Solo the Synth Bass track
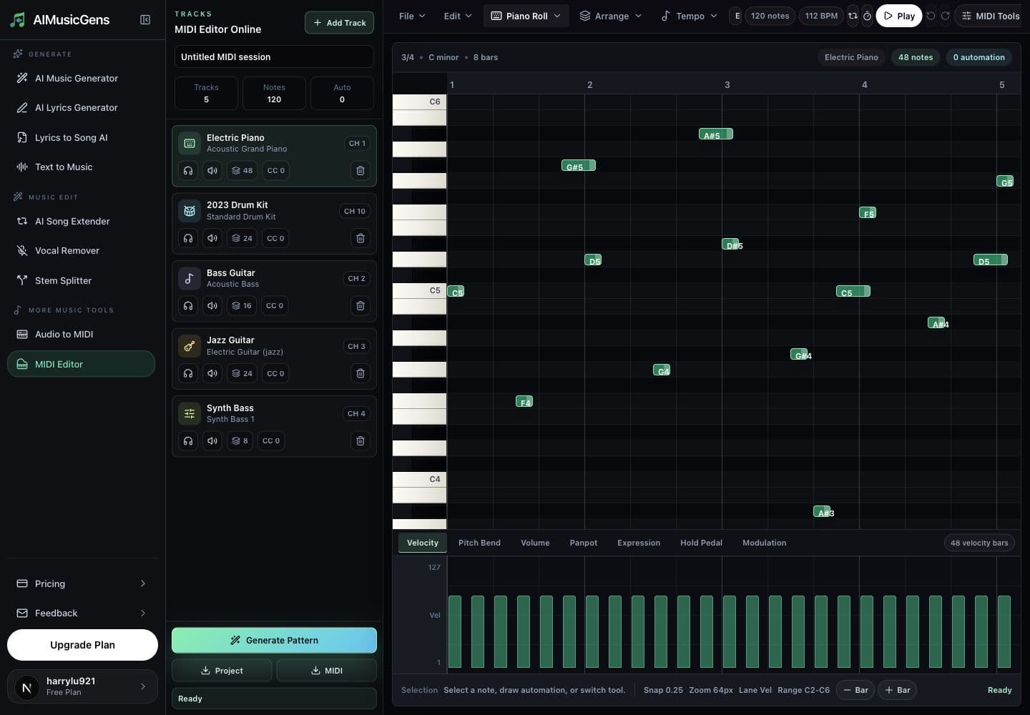Image resolution: width=1030 pixels, height=715 pixels. tap(188, 440)
